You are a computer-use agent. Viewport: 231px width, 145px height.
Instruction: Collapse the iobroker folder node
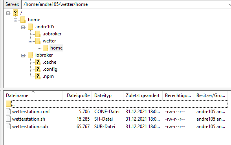point(23,55)
